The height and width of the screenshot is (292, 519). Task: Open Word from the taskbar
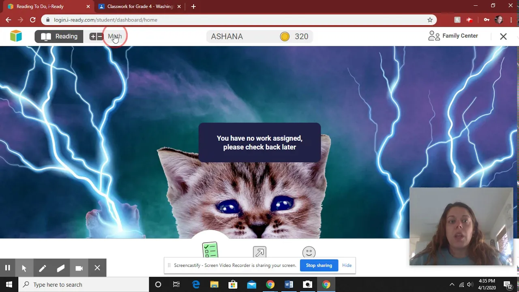click(x=289, y=284)
